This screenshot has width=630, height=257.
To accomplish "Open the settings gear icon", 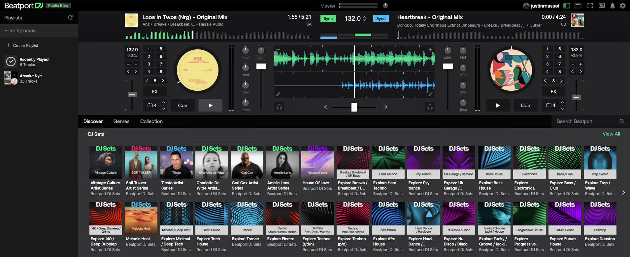I will 622,6.
